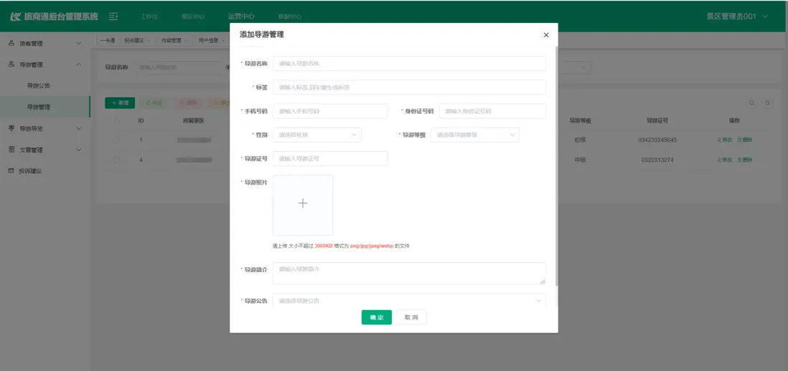788x371 pixels.
Task: Open the top nav item right of 运营中心
Action: [289, 16]
